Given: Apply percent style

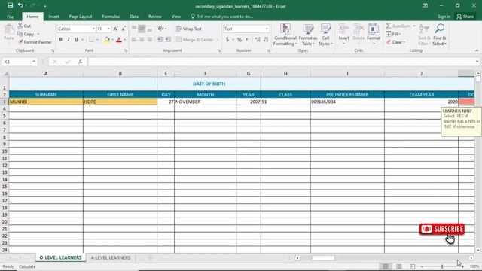Looking at the screenshot, I should (239, 40).
